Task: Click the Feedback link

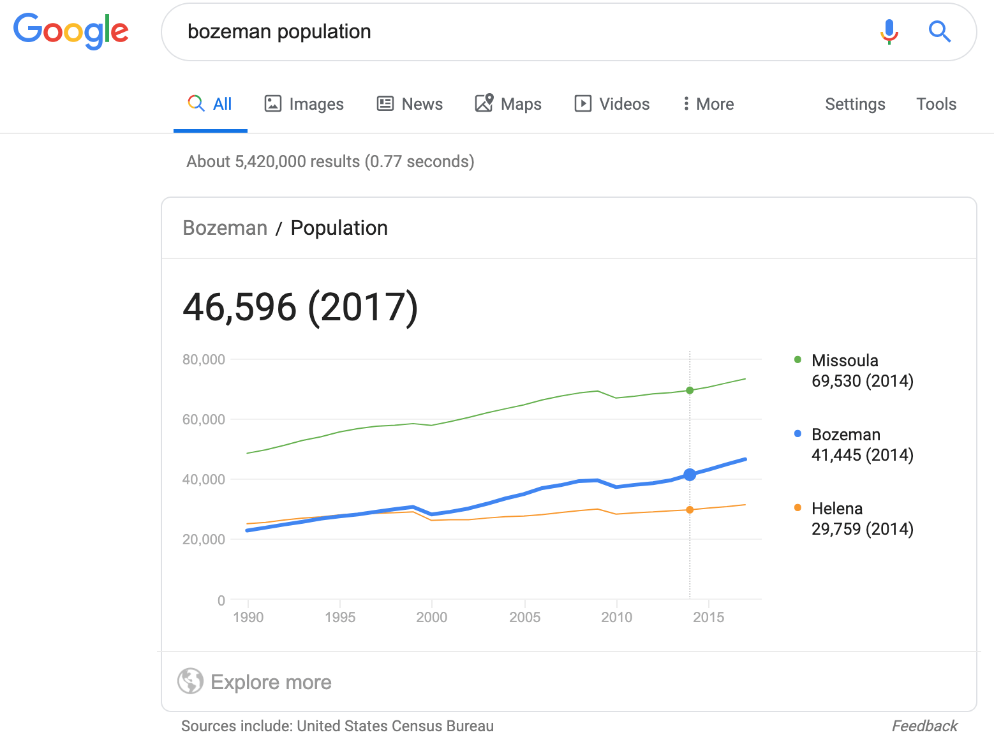Action: (924, 726)
